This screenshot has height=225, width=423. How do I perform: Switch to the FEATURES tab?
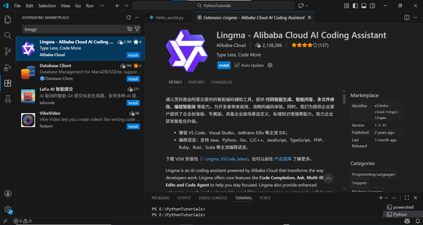(x=197, y=82)
